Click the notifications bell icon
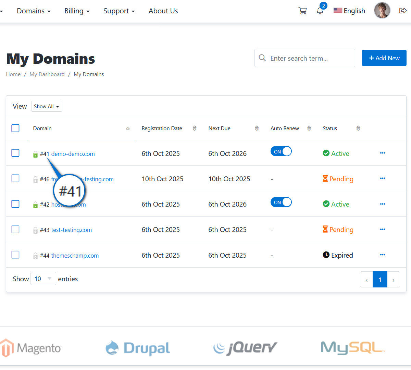 (320, 11)
